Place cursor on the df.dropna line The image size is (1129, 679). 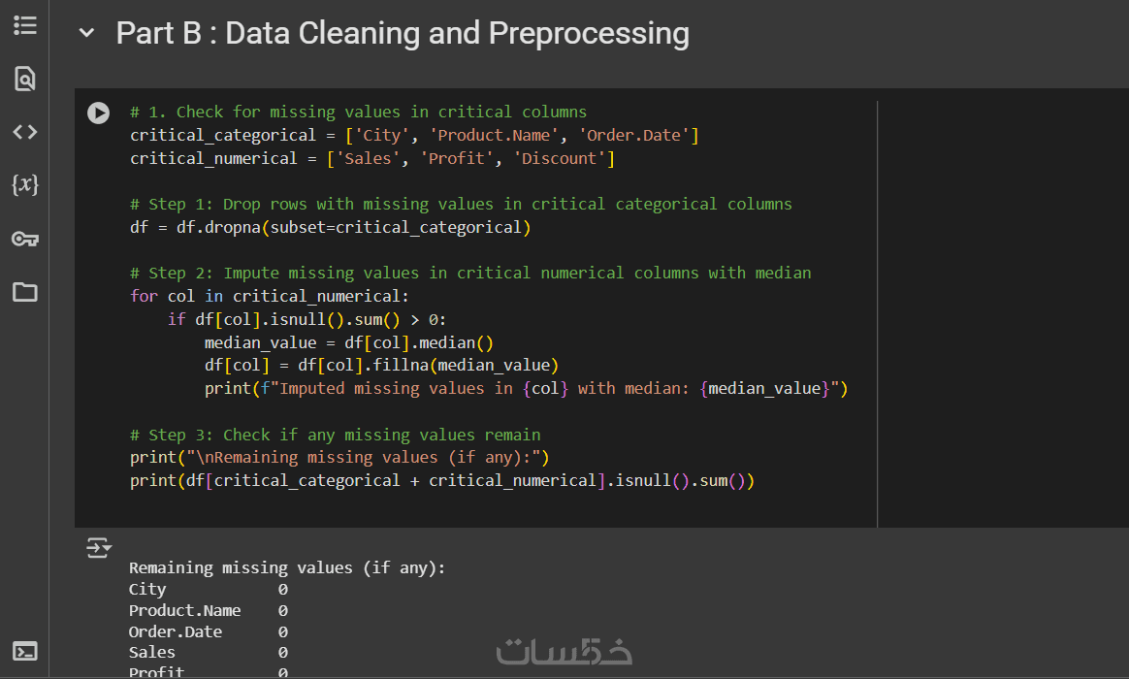pyautogui.click(x=331, y=228)
